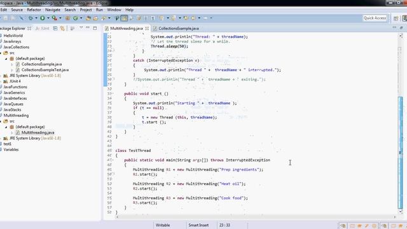The height and width of the screenshot is (229, 407).
Task: Click the editor scrollbar down arrow
Action: click(401, 212)
